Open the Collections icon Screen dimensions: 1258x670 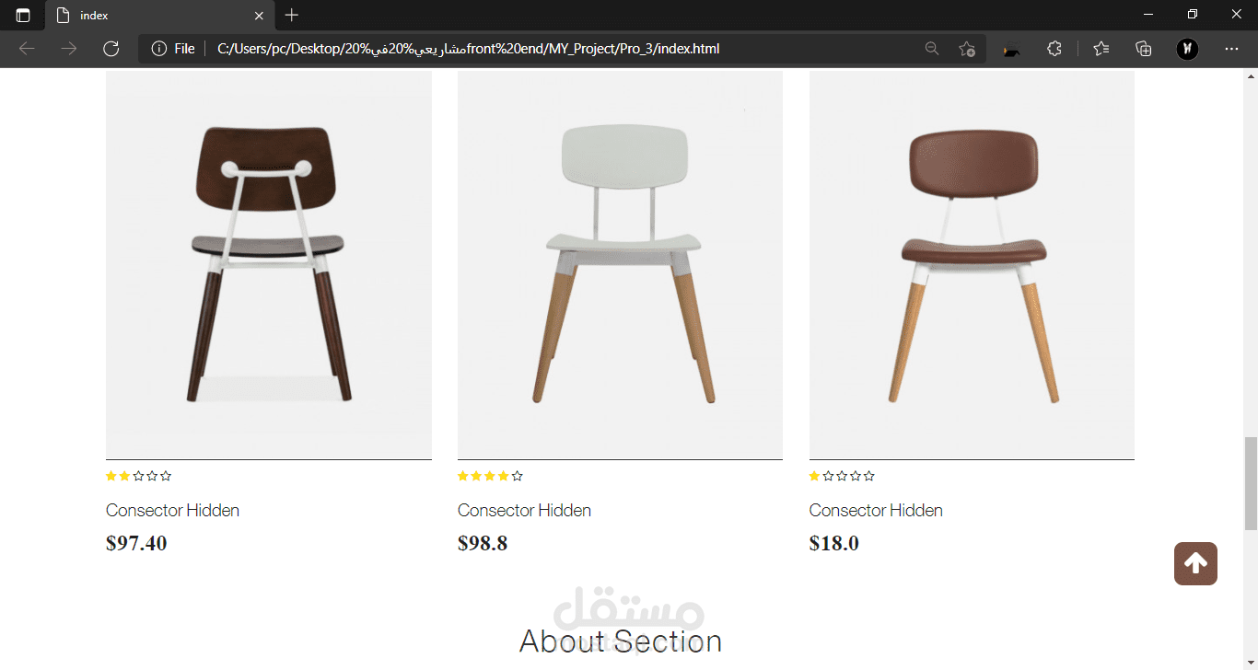coord(1144,49)
